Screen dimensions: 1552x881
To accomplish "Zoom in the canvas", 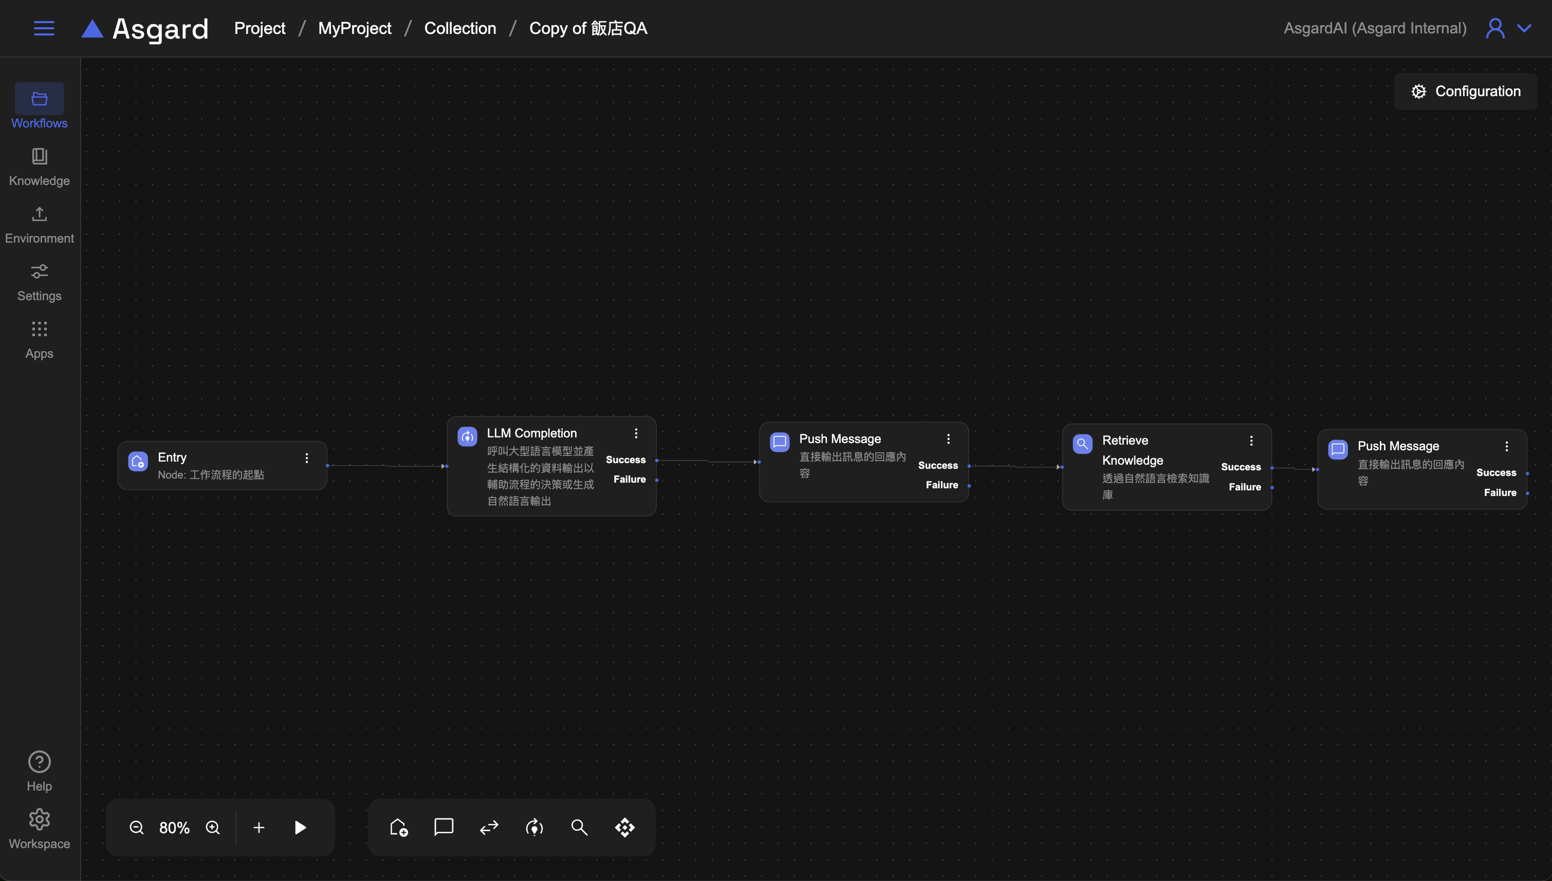I will [x=213, y=827].
